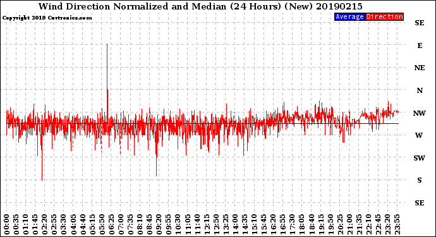
Task: Click the Copyright 2019 Cartronics.com text
Action: pyautogui.click(x=47, y=18)
